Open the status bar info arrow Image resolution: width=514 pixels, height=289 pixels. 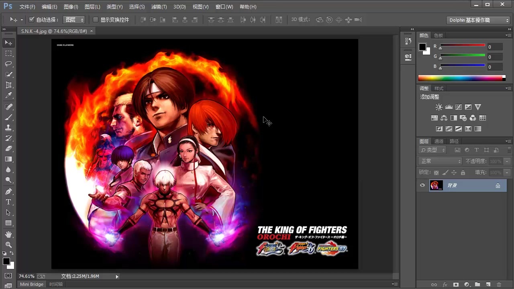point(117,276)
